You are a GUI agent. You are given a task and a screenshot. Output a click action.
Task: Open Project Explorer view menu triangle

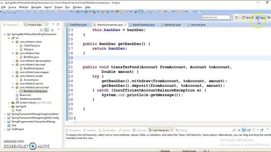58,30
